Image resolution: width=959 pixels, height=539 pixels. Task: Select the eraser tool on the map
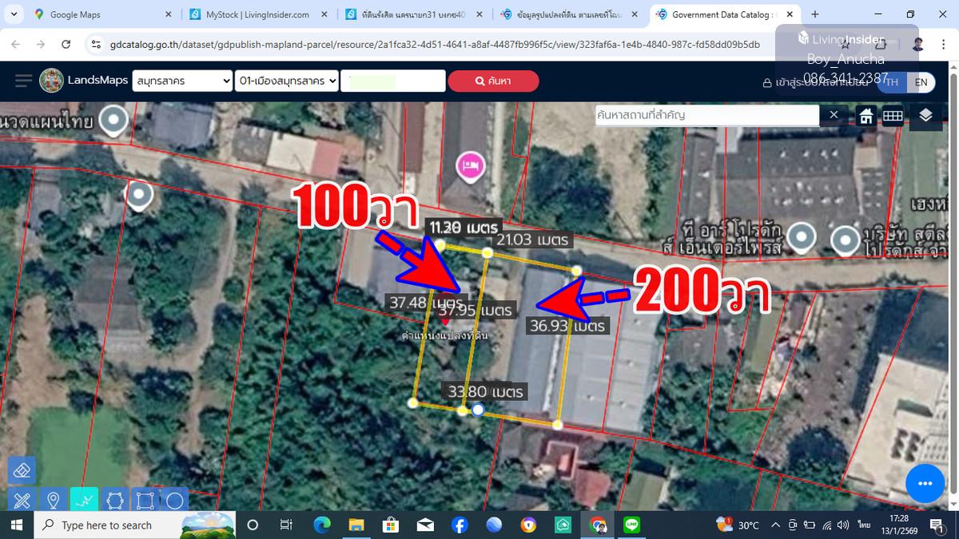click(22, 470)
